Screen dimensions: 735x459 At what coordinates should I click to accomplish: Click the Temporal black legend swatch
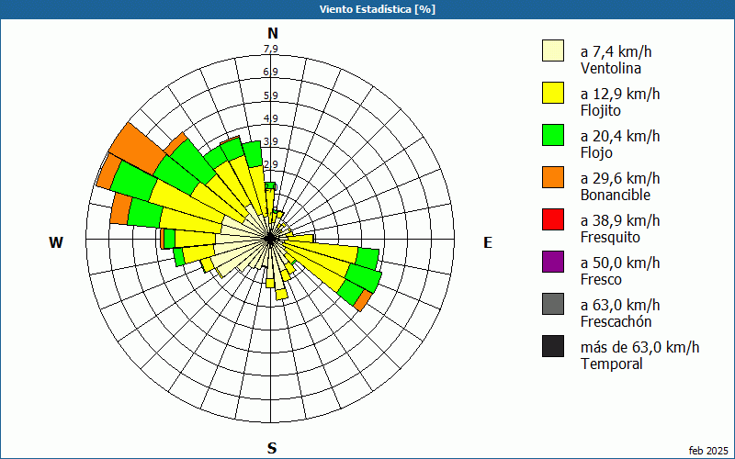pos(553,346)
